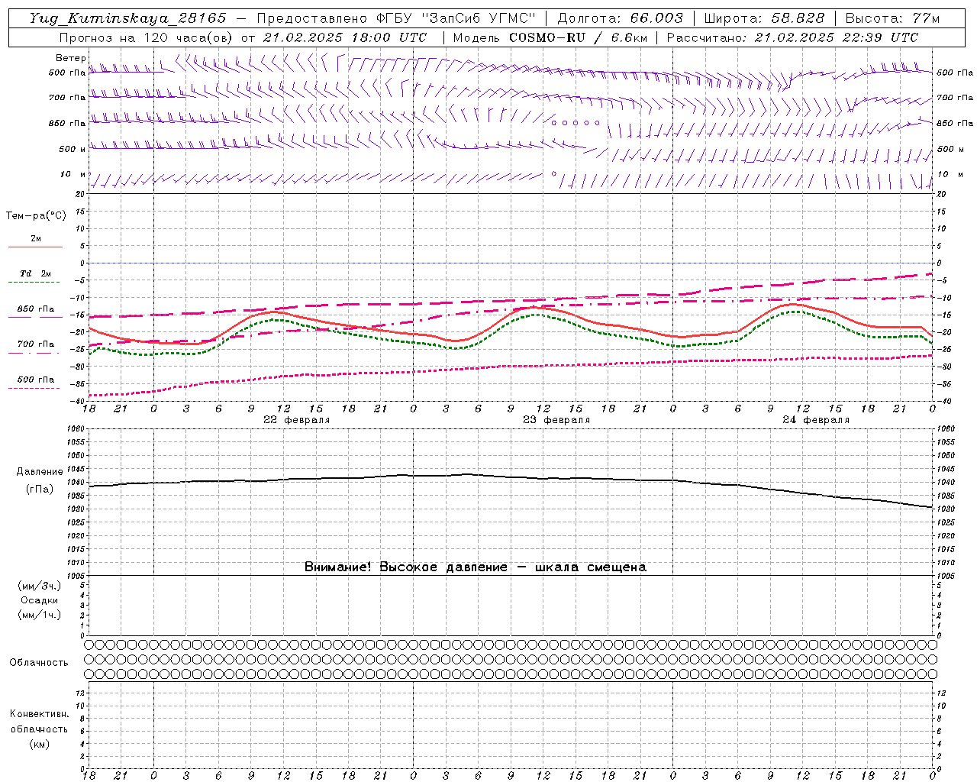Click the right '500 гПа' wind level label
This screenshot has width=977, height=782.
[955, 73]
